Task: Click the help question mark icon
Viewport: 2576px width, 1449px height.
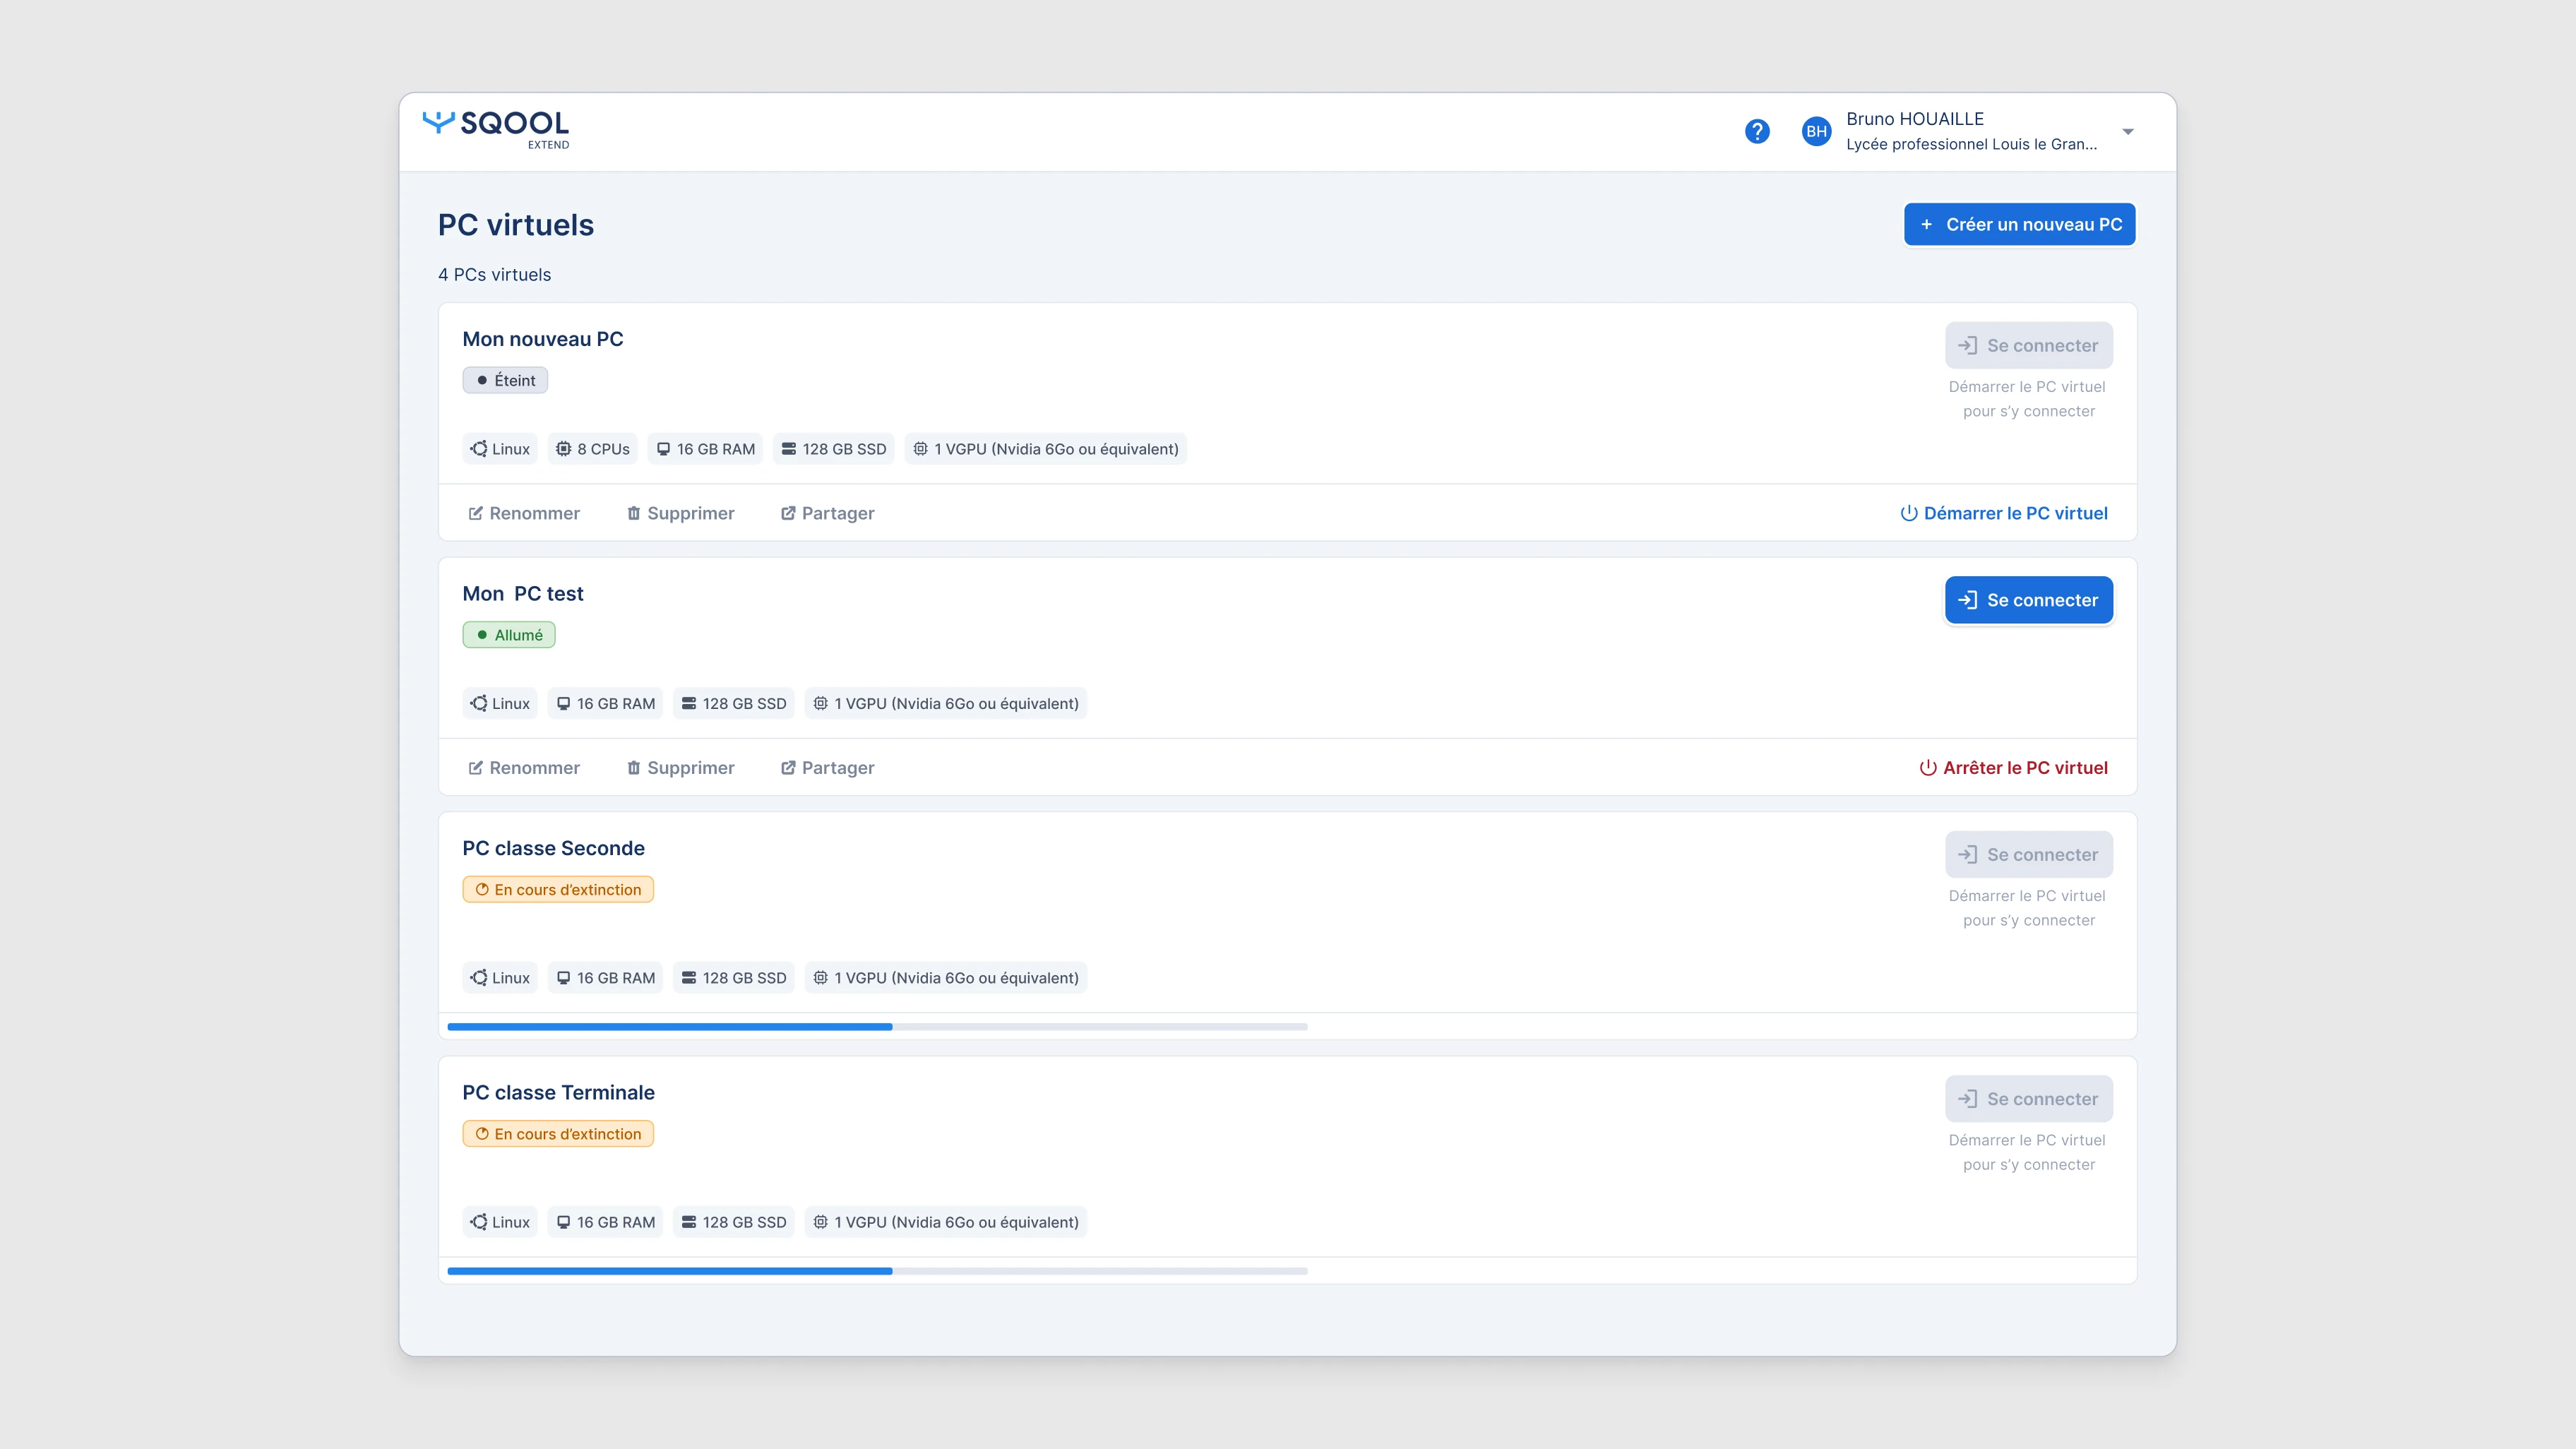Action: [1758, 131]
